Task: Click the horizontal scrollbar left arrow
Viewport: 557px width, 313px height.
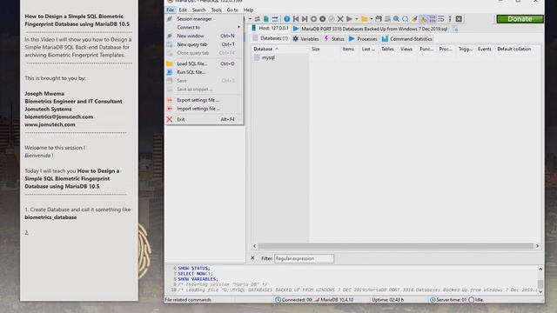Action: tap(254, 246)
